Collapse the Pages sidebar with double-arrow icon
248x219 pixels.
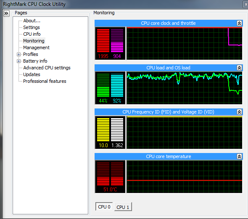pyautogui.click(x=6, y=13)
